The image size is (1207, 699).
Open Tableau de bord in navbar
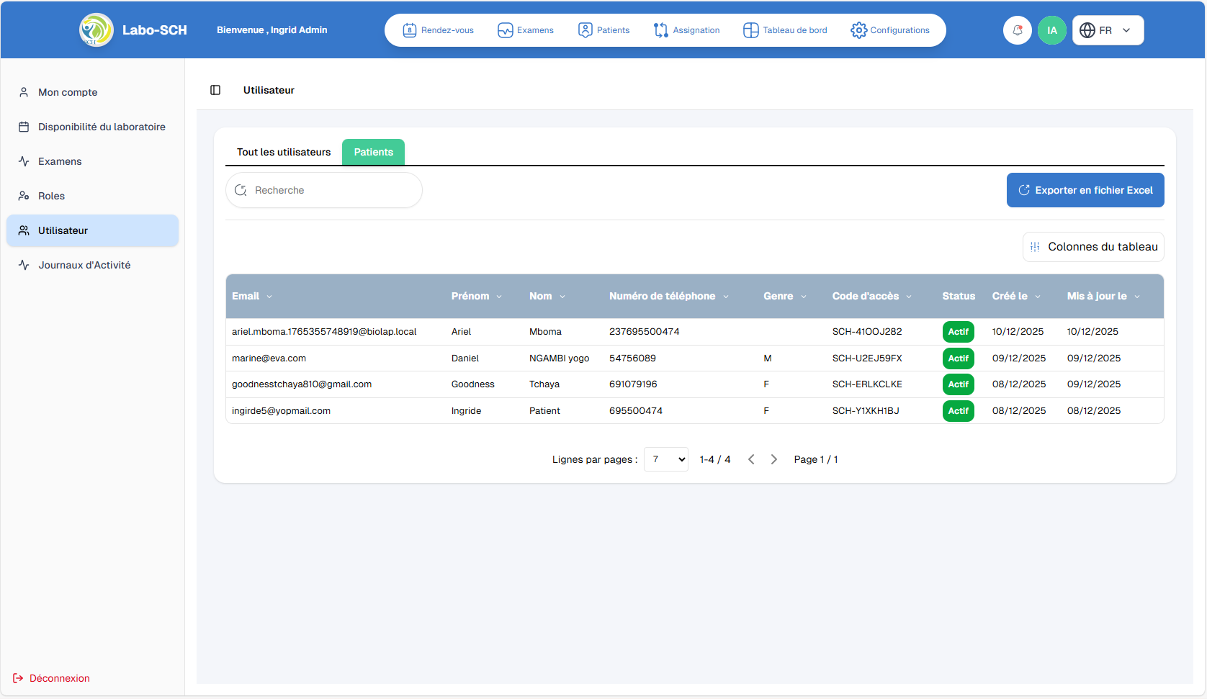pyautogui.click(x=785, y=30)
